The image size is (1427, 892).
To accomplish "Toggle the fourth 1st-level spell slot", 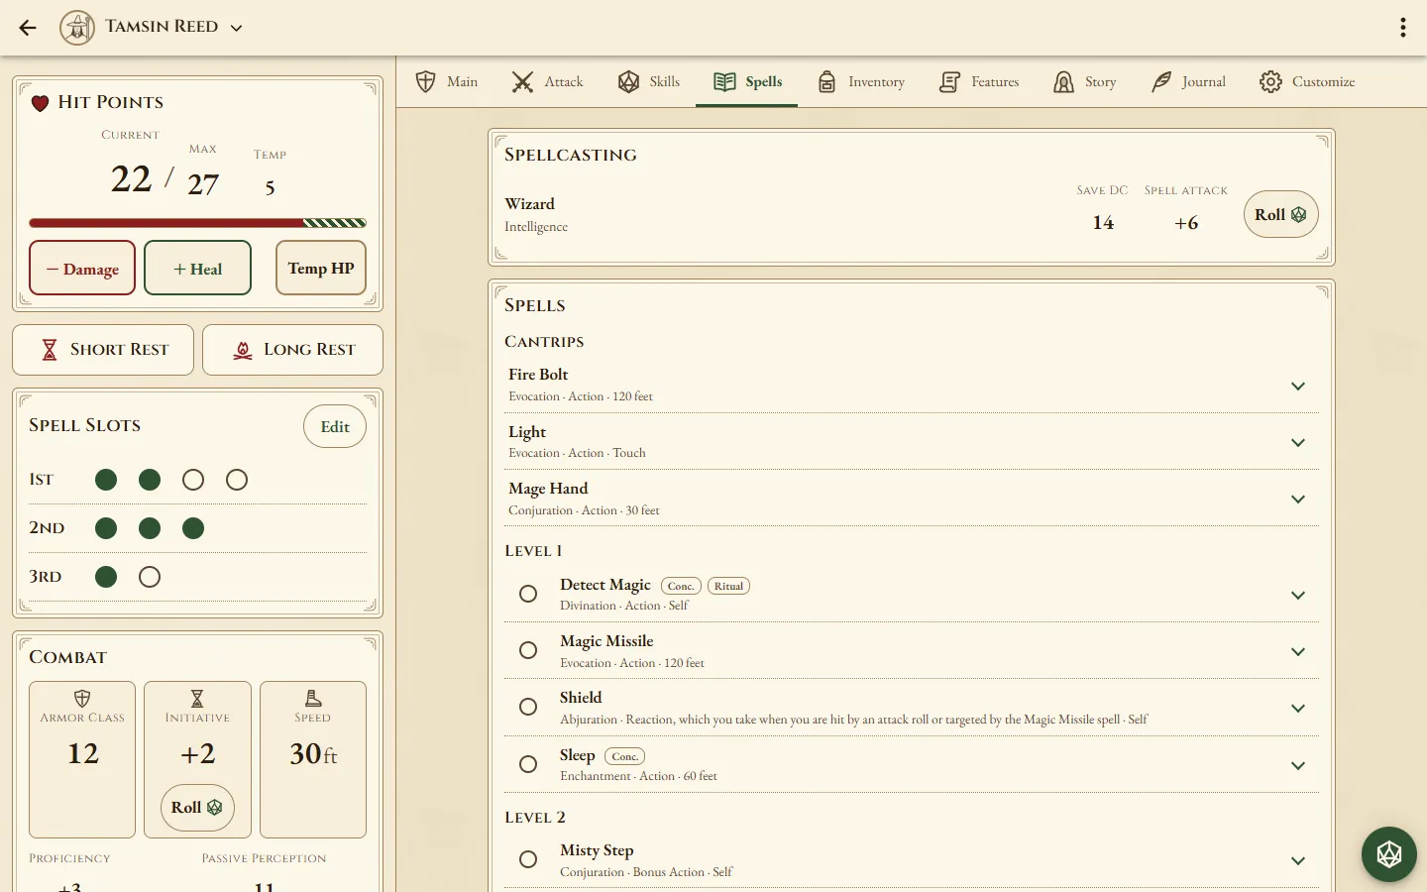I will tap(237, 481).
